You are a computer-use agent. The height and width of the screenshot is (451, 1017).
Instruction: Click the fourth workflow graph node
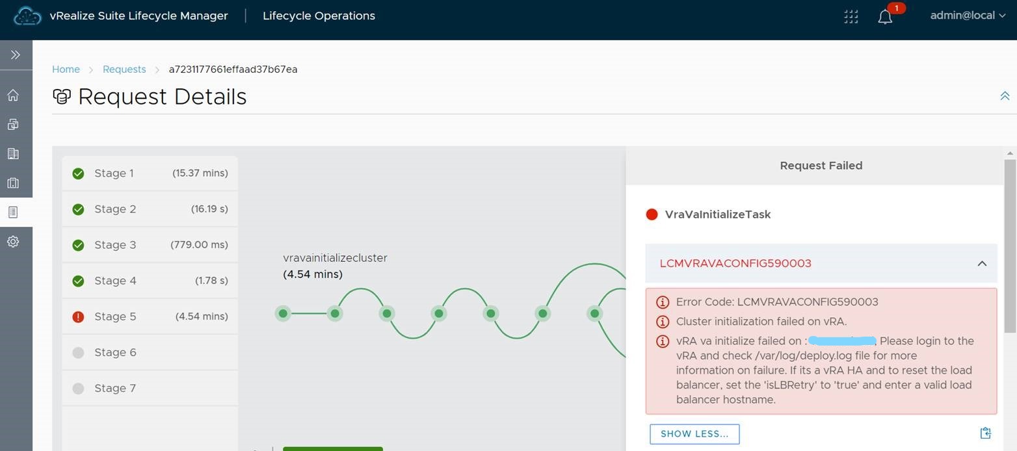[439, 313]
